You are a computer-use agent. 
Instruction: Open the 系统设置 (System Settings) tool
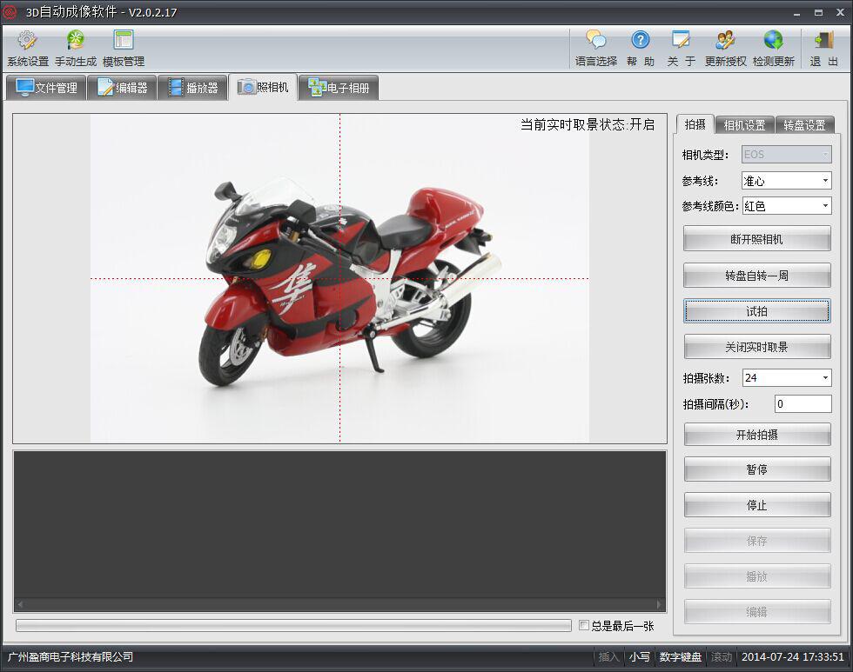click(x=25, y=47)
